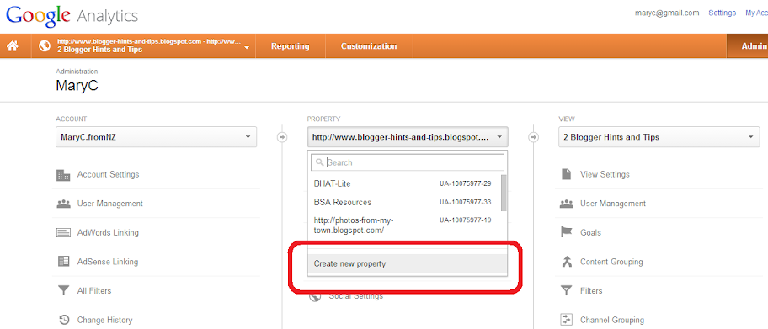Image resolution: width=768 pixels, height=329 pixels.
Task: Collapse the property dropdown selector
Action: (408, 137)
